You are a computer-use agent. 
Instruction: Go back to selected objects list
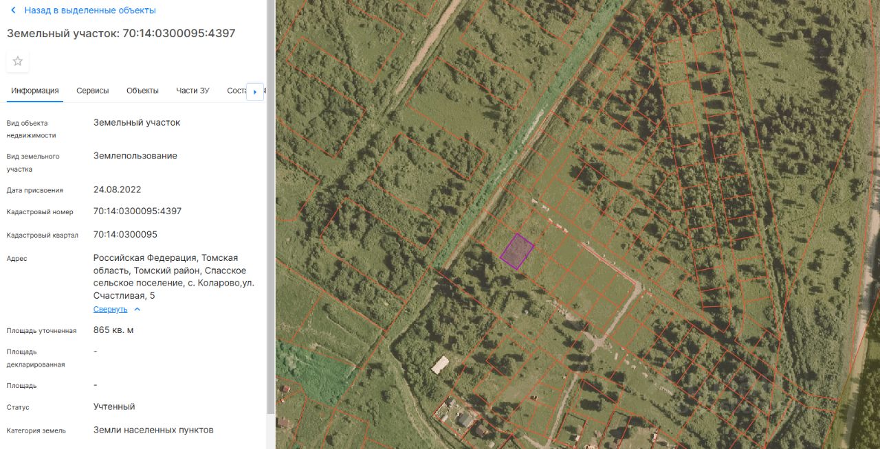[x=90, y=10]
